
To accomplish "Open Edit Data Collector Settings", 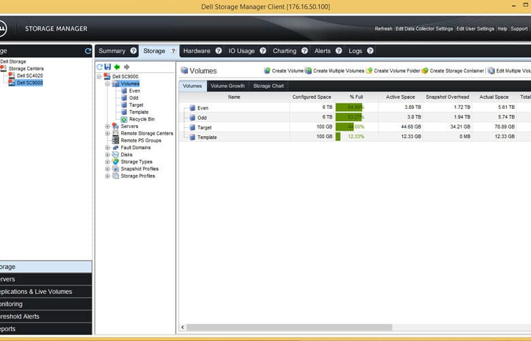I will (424, 29).
